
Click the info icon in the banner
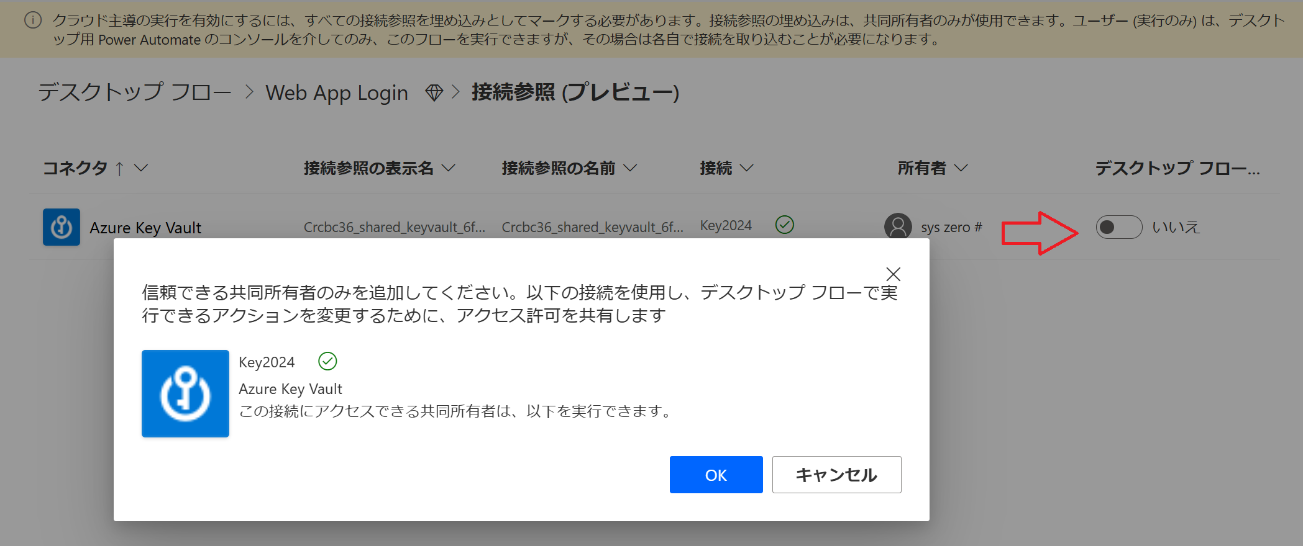pos(33,20)
